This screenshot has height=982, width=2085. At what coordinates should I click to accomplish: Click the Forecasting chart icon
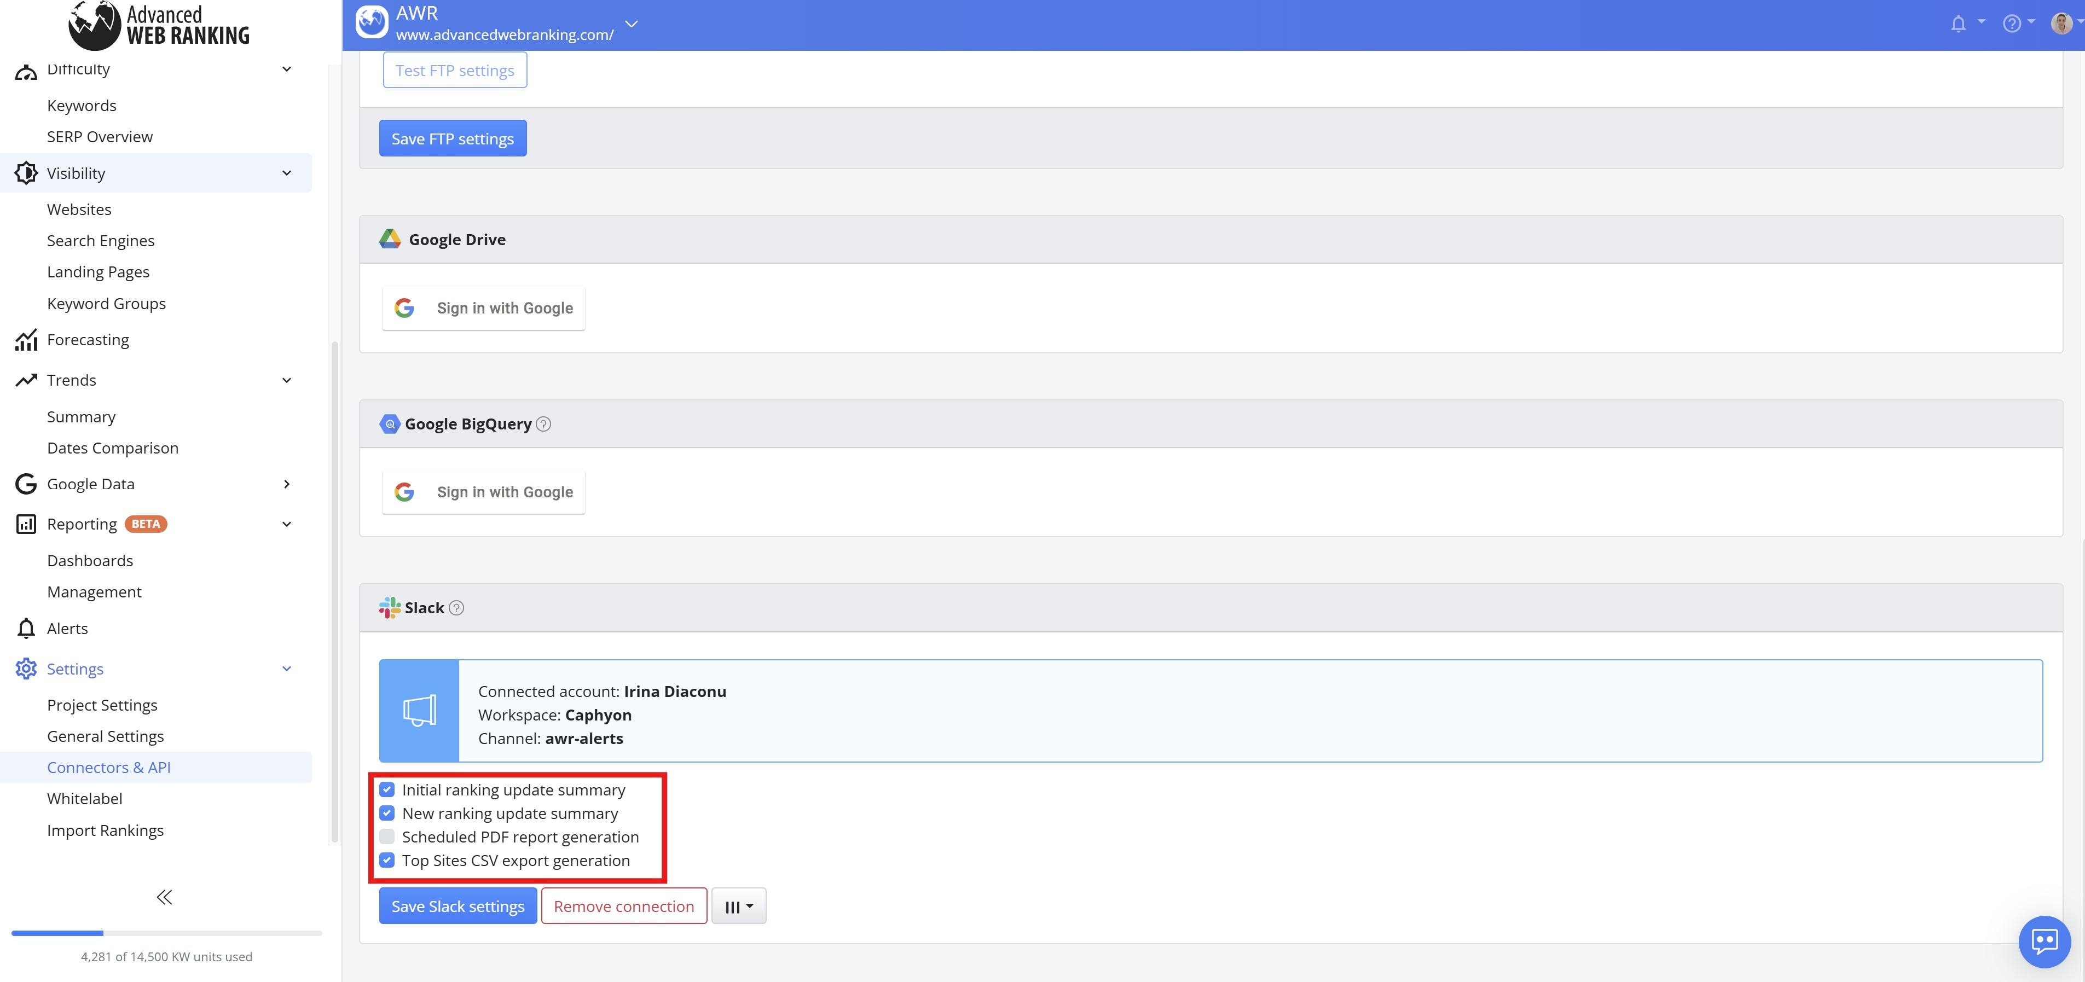pyautogui.click(x=26, y=340)
